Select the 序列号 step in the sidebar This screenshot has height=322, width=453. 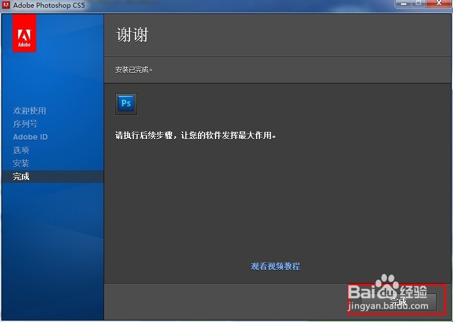pyautogui.click(x=25, y=124)
